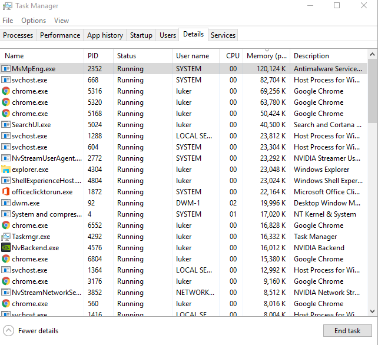
Task: Click the NETWORK... user name cell
Action: pyautogui.click(x=195, y=293)
